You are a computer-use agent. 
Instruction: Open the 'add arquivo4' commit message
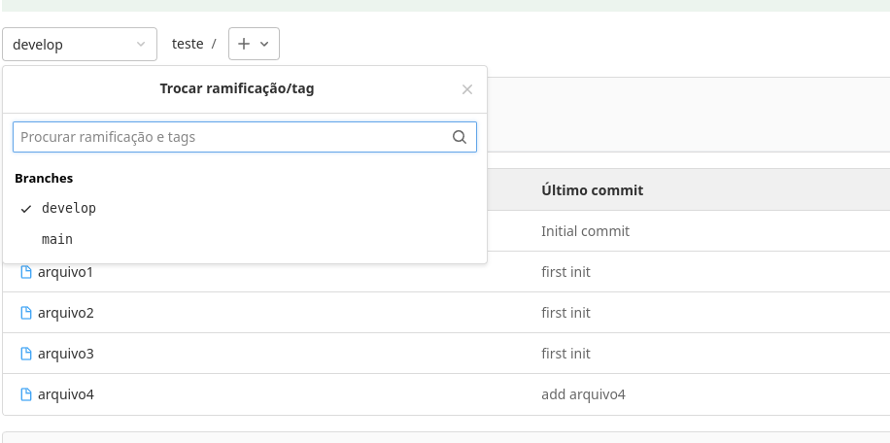click(583, 394)
